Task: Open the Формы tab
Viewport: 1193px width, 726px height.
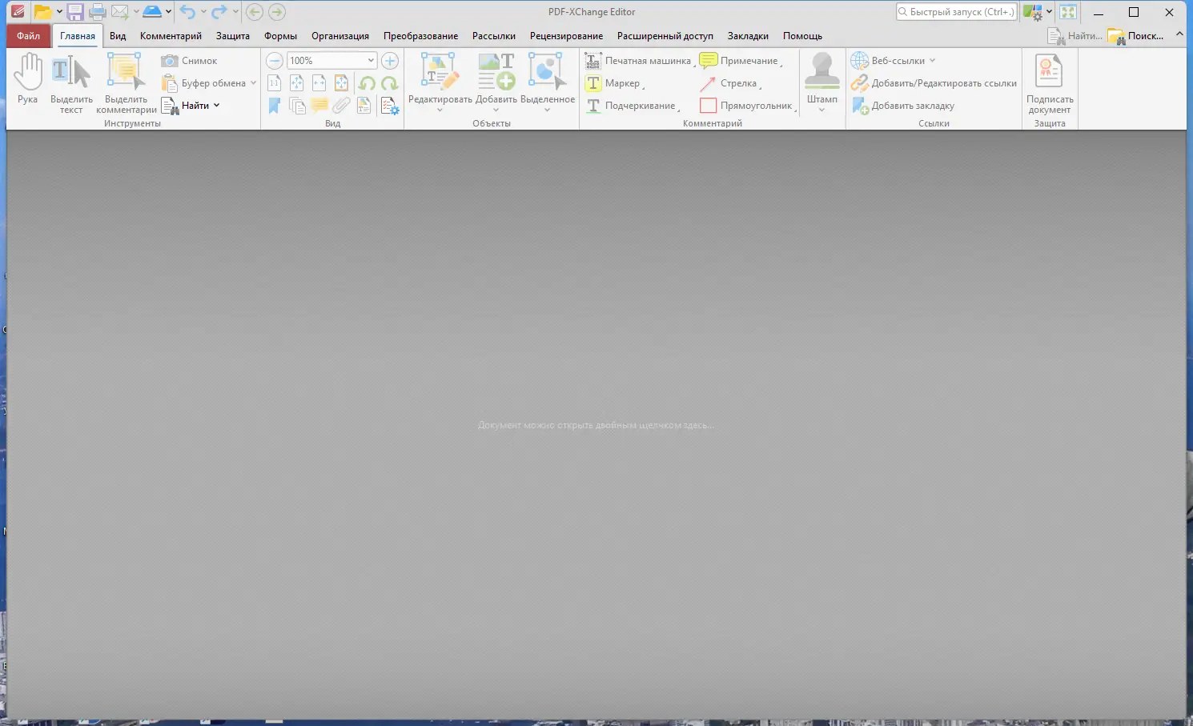Action: [x=280, y=36]
